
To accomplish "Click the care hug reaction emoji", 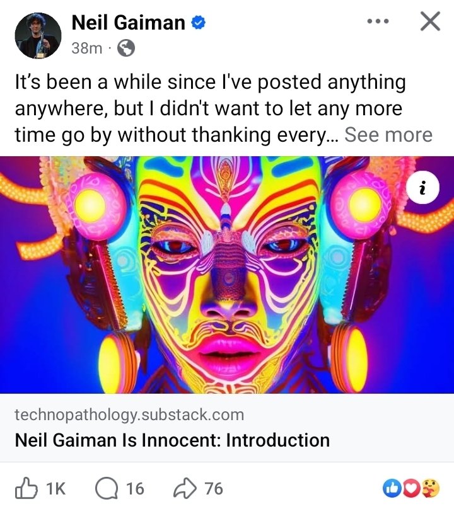I will pos(431,488).
